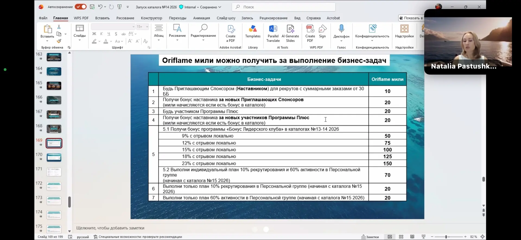The height and width of the screenshot is (240, 521).
Task: Launch Parallel Translate tool
Action: pyautogui.click(x=273, y=34)
